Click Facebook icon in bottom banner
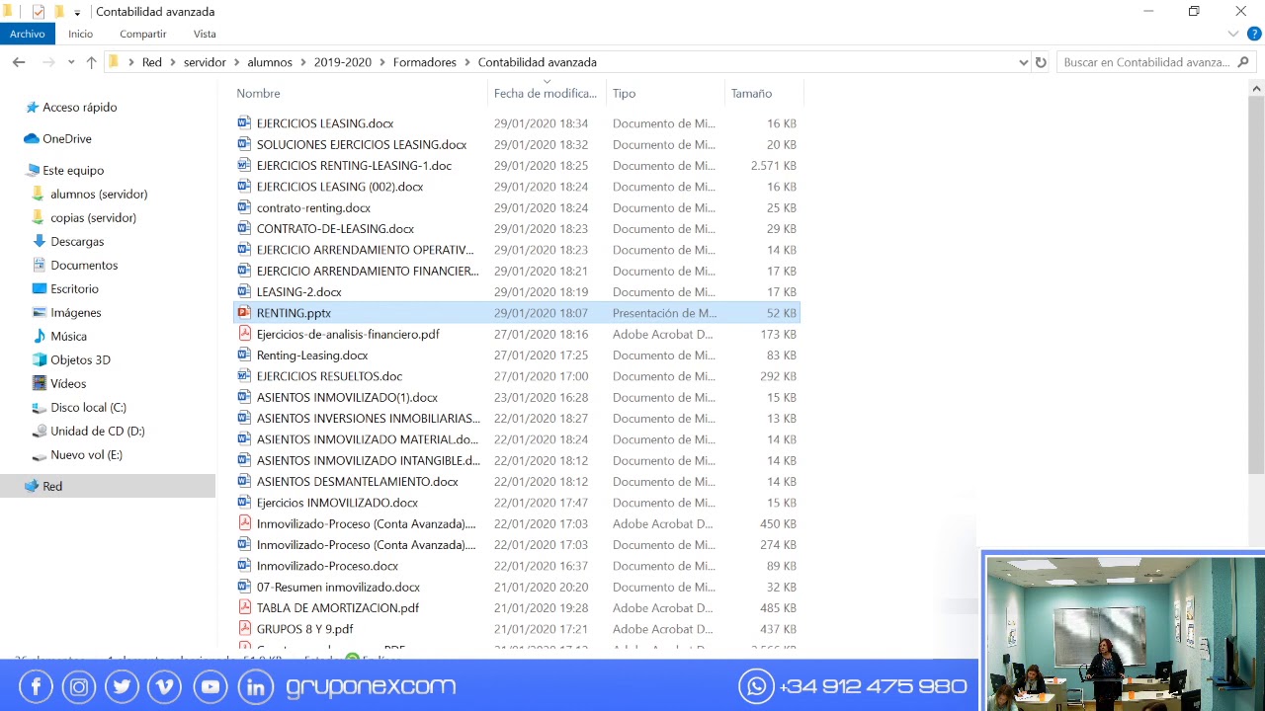Screen dimensions: 1265x711 (x=36, y=686)
